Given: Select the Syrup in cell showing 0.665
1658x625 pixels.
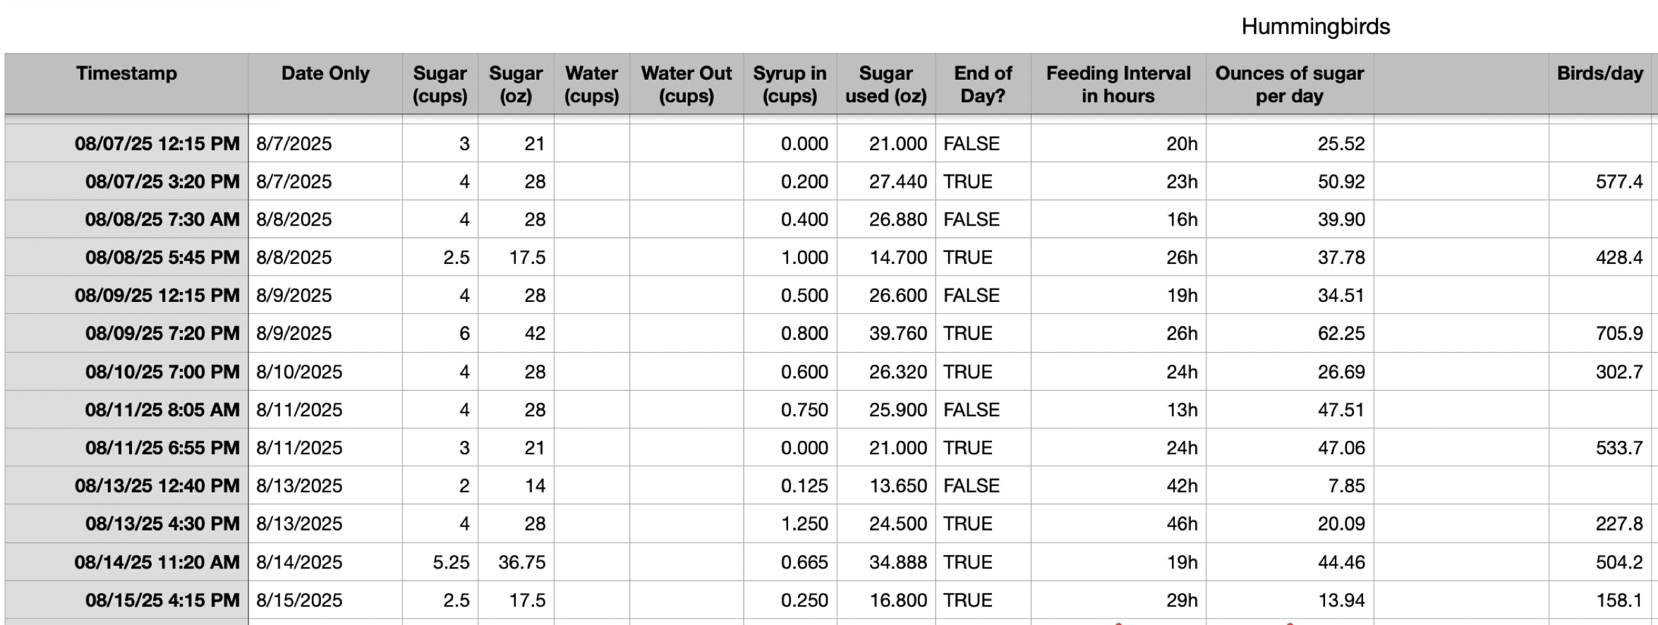Looking at the screenshot, I should click(790, 562).
